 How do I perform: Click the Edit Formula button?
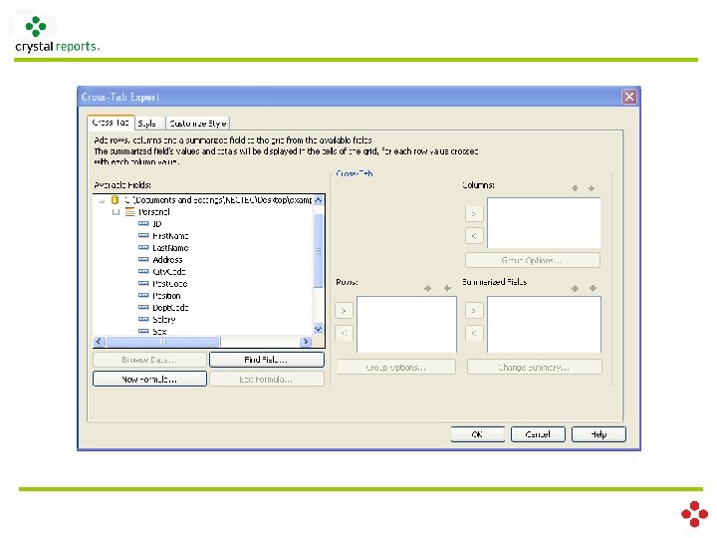267,380
